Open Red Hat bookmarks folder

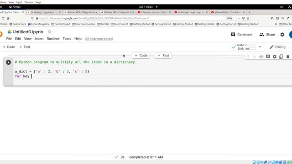click(103, 24)
